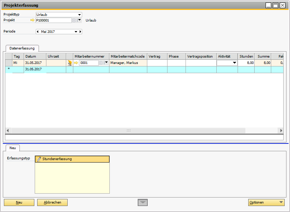Open the Projekttyp dropdown showing Urlaub
This screenshot has width=290, height=212.
[x=79, y=15]
